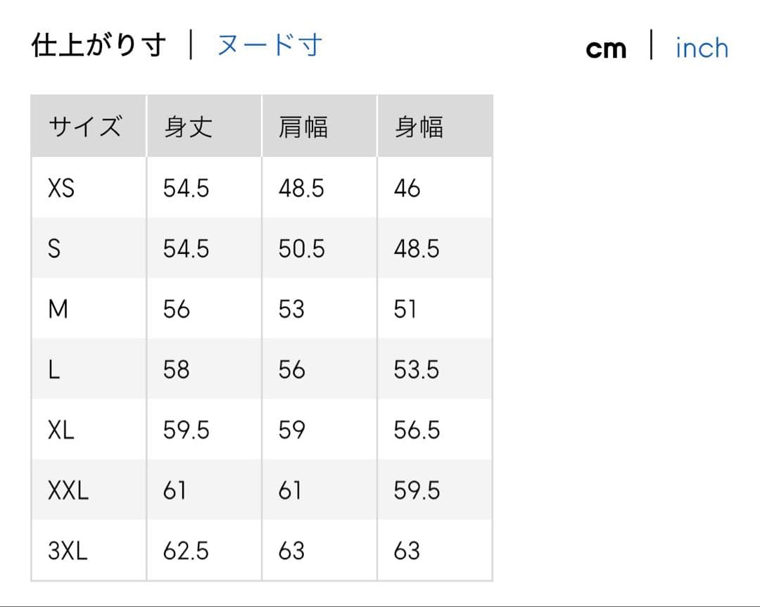Screen dimensions: 760x607
Task: Click the S 肩幅 value 50.5
Action: [x=302, y=249]
